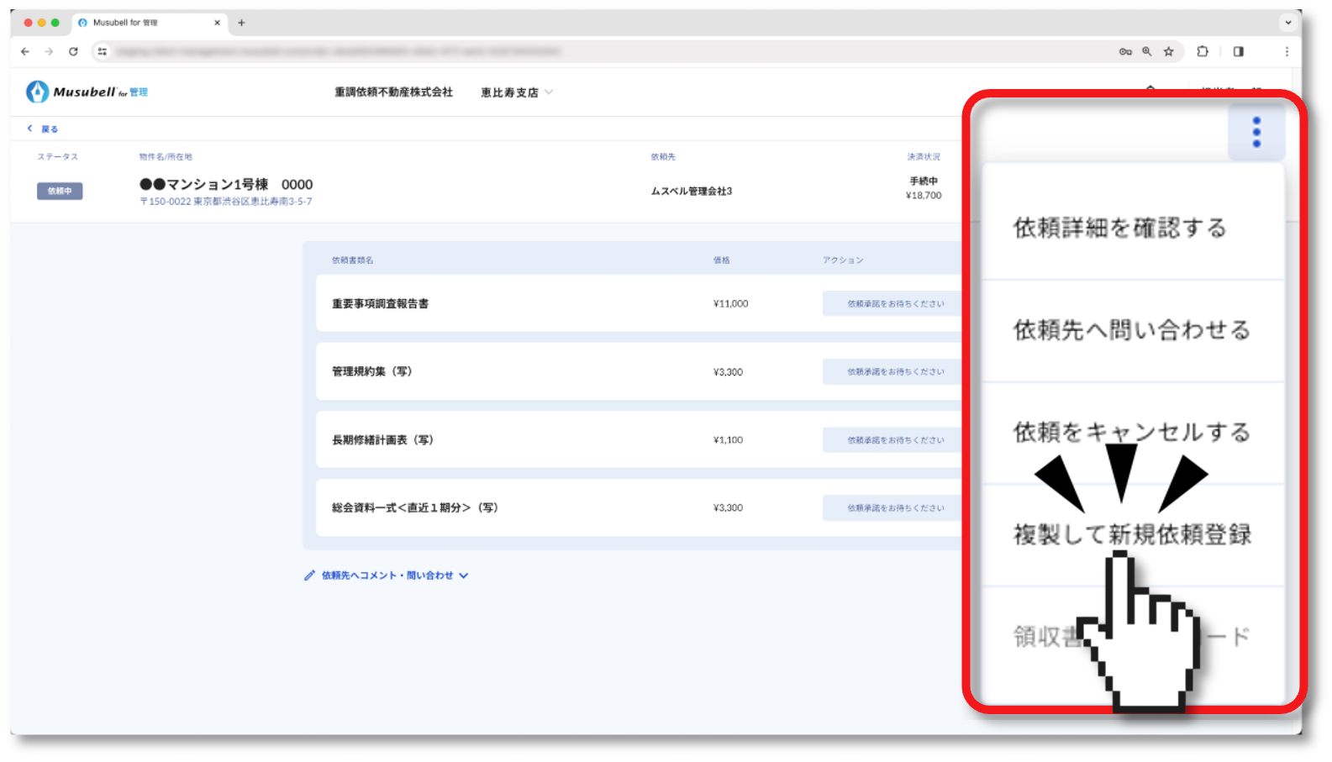Image resolution: width=1332 pixels, height=762 pixels.
Task: Click the 戻る back link
Action: pos(44,129)
